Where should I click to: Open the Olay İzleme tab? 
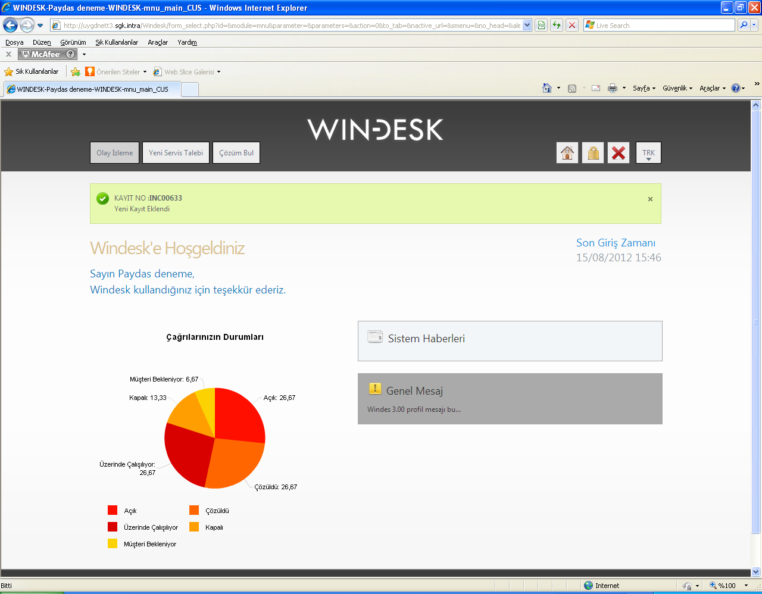114,153
